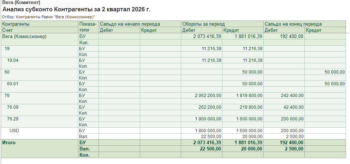
Task: Click closing debit 42 400,00 of account 76.09
Action: coord(293,107)
